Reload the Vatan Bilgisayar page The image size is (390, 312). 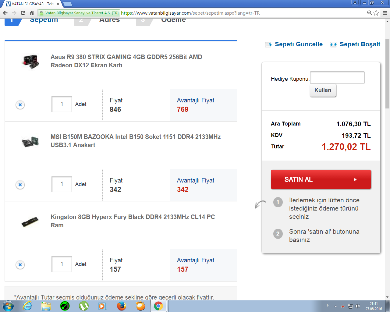pos(23,13)
